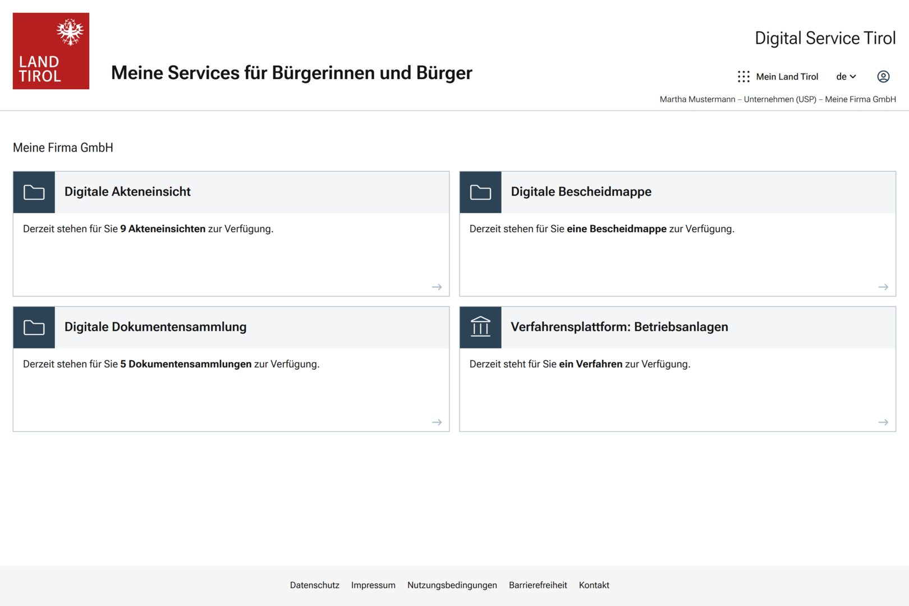Click the Digitale Bescheidmappe folder icon
909x606 pixels.
480,192
